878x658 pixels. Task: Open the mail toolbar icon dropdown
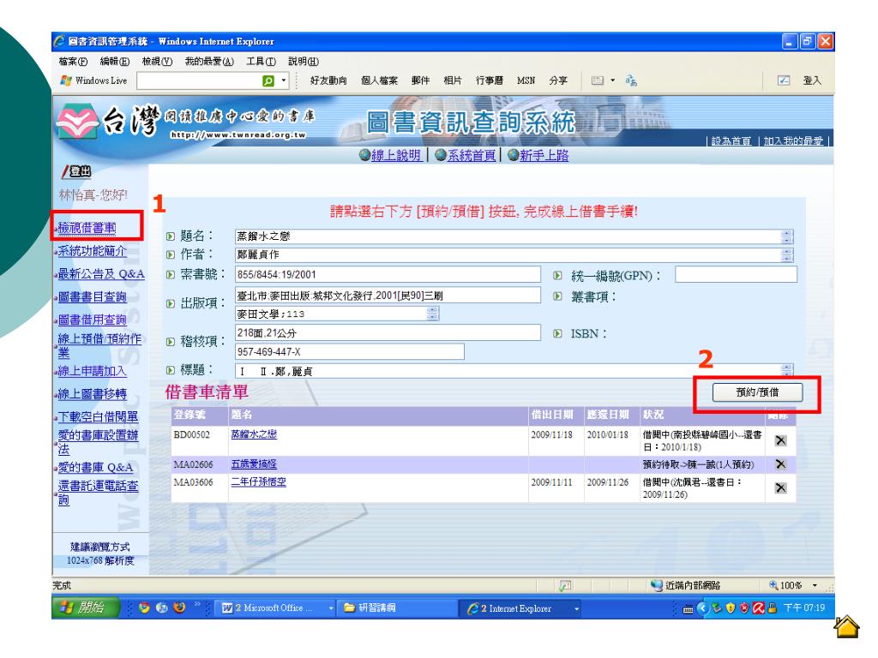coord(612,81)
